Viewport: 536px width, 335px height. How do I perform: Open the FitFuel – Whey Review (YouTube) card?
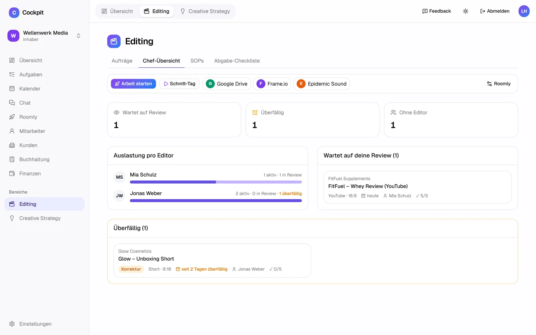click(417, 187)
